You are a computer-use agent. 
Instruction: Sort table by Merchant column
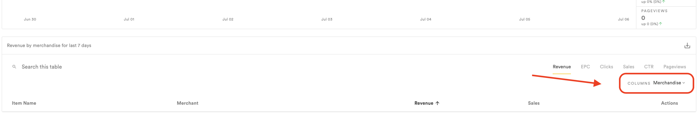point(188,103)
